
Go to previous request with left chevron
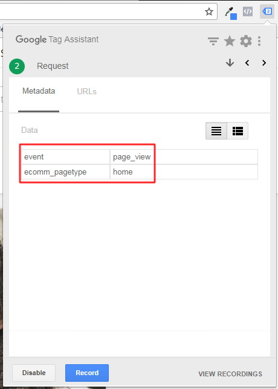(247, 63)
